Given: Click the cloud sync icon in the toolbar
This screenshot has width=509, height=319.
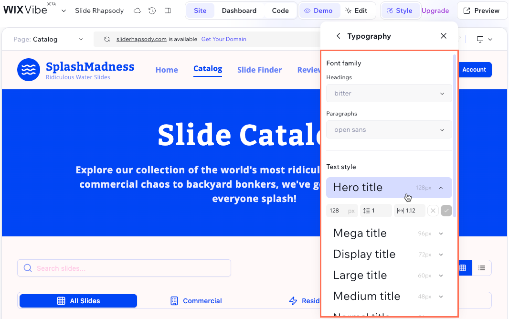Looking at the screenshot, I should [138, 10].
